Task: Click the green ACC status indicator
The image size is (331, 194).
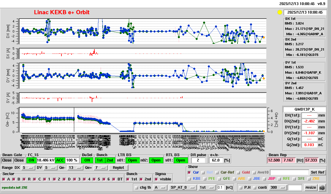Action: [x=60, y=160]
